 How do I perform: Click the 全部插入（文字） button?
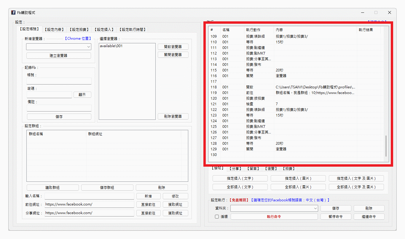tap(240, 187)
